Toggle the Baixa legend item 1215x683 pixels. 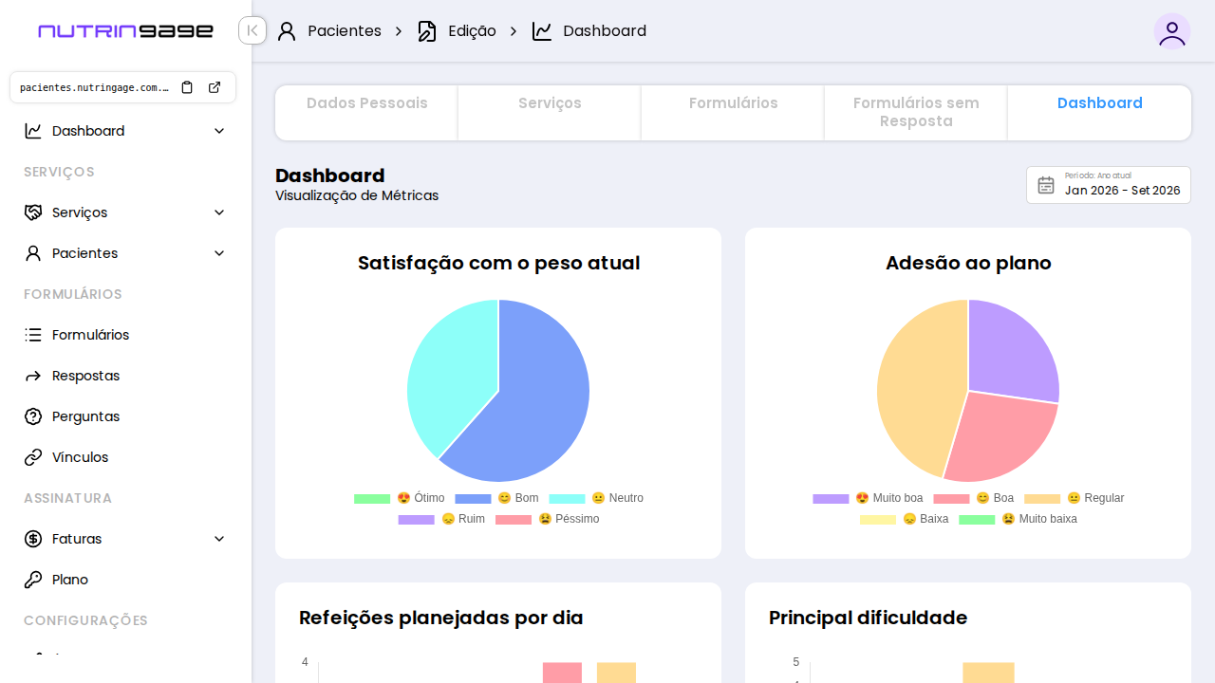pos(905,519)
